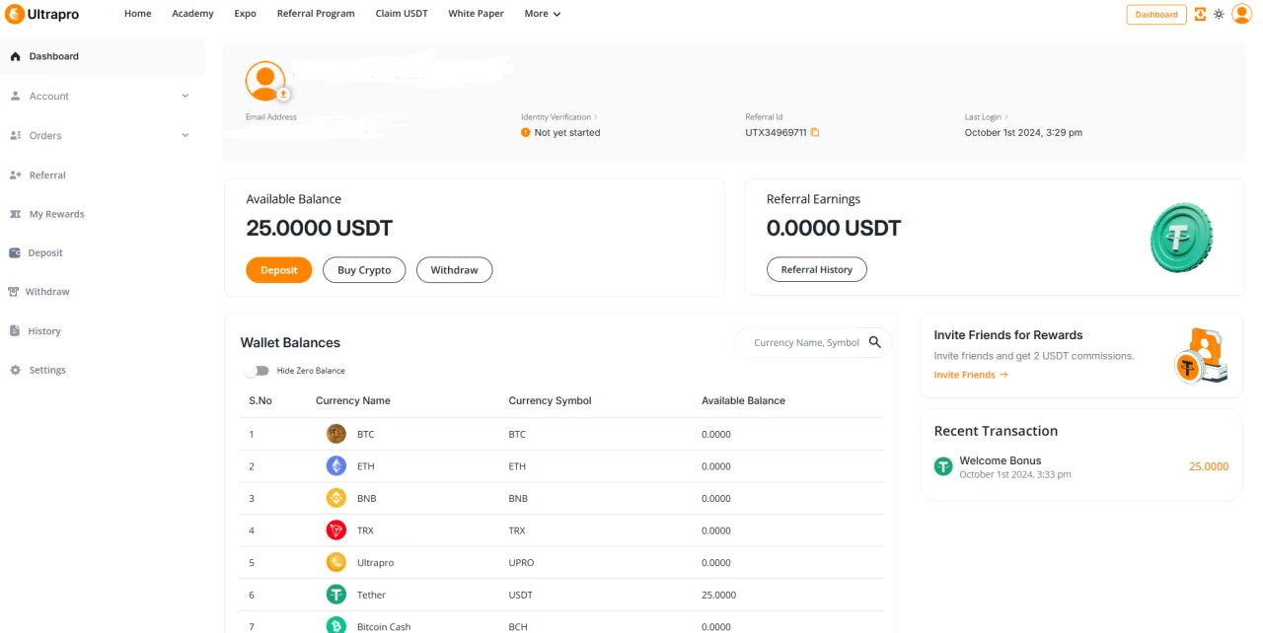The width and height of the screenshot is (1263, 633).
Task: Click the Orders list icon in sidebar
Action: coord(15,135)
